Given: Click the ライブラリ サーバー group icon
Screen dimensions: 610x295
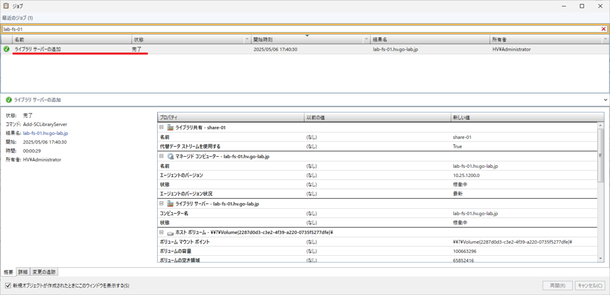Looking at the screenshot, I should (170, 204).
